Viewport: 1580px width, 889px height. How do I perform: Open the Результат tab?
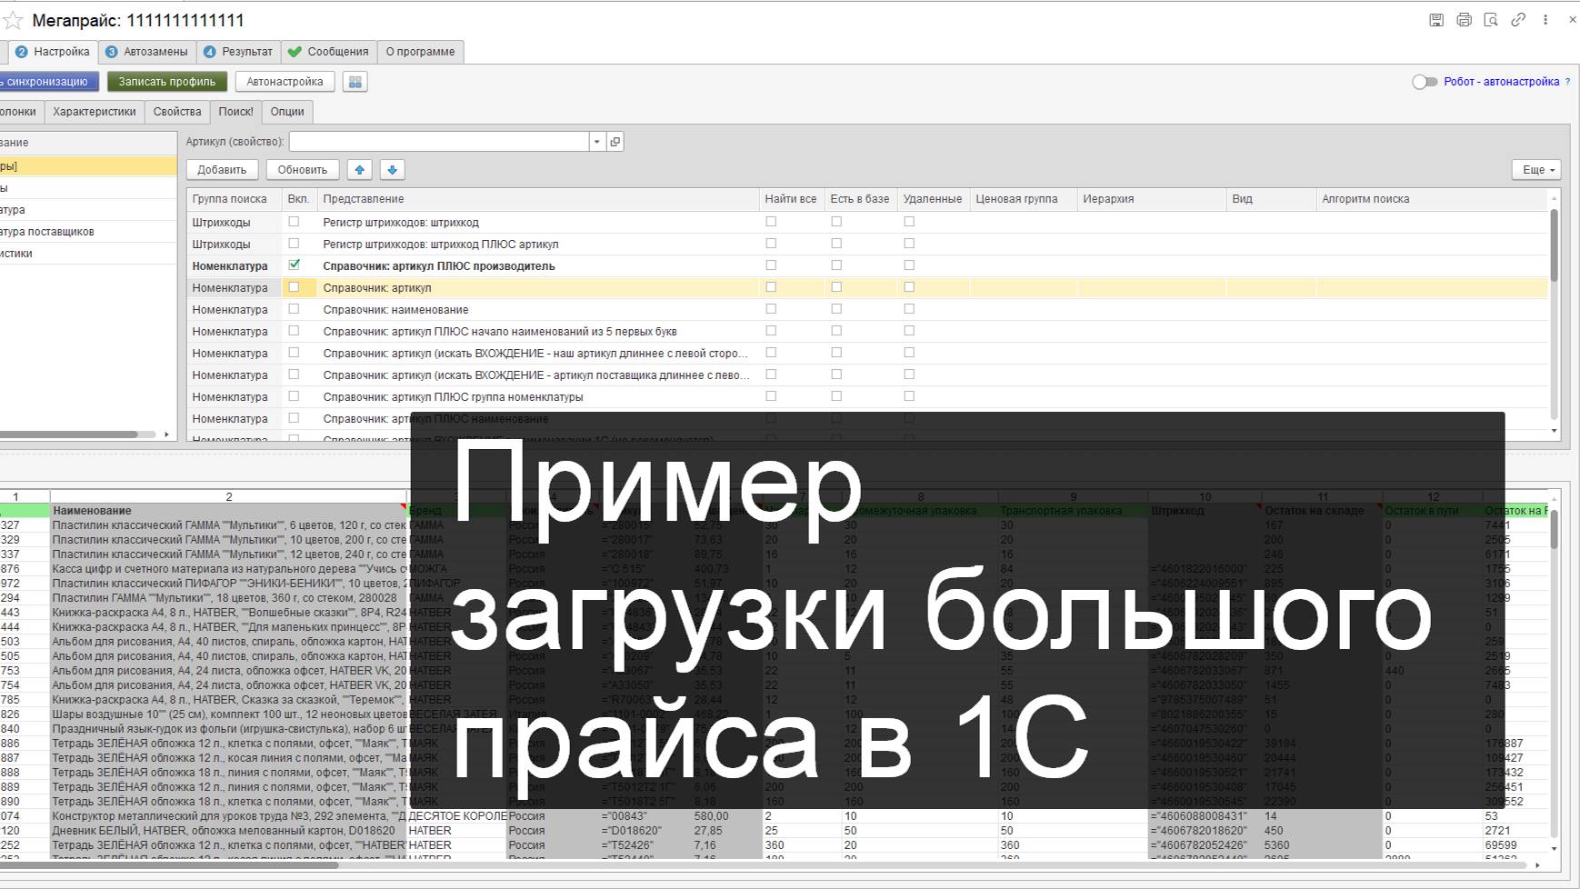pyautogui.click(x=238, y=52)
